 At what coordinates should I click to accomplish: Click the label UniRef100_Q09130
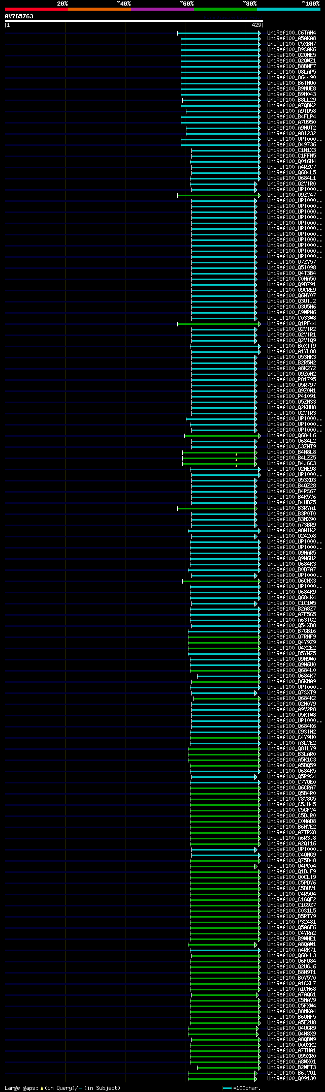tap(291, 1078)
